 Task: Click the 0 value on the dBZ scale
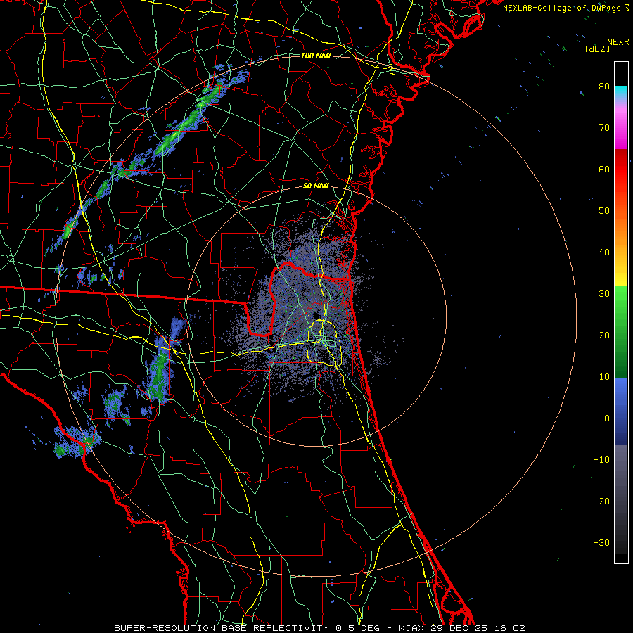607,418
